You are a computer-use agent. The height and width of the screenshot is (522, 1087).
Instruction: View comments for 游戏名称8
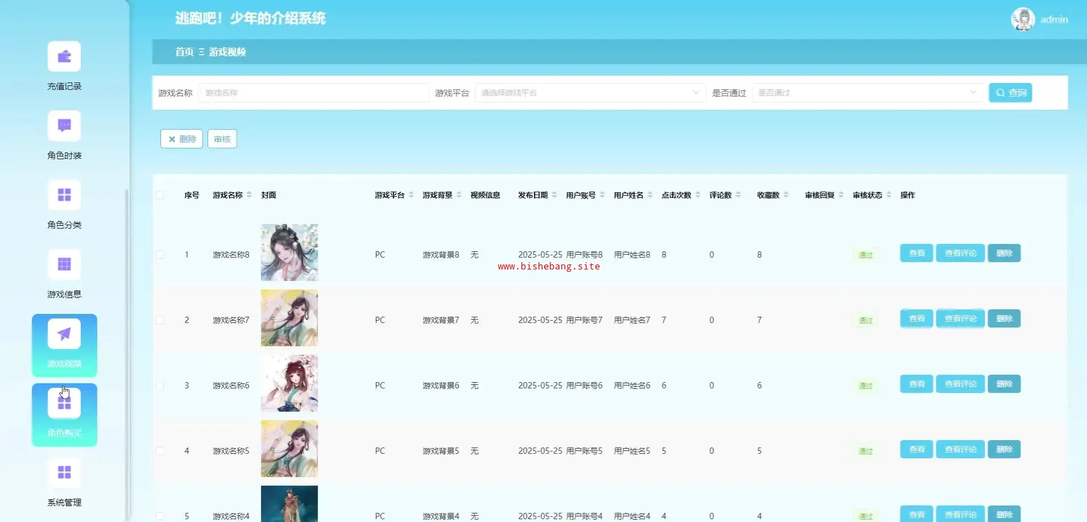(960, 253)
